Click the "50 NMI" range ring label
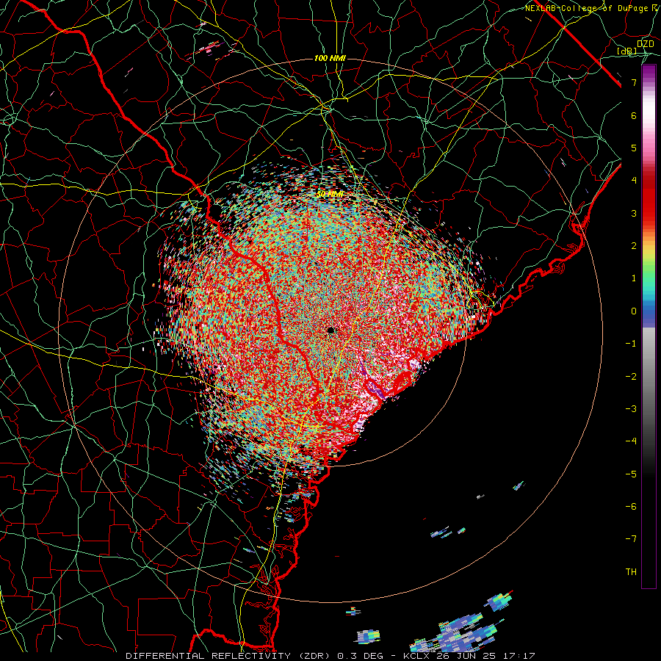Screen dimensions: 661x661 330,195
